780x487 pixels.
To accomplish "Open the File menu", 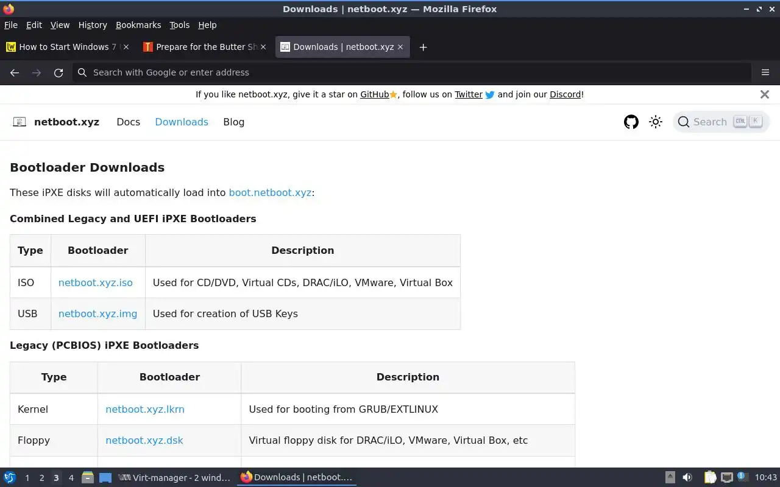I will (x=11, y=25).
